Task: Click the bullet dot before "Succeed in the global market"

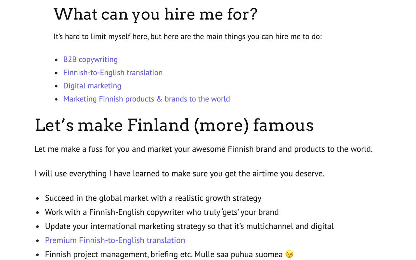Action: [x=38, y=198]
